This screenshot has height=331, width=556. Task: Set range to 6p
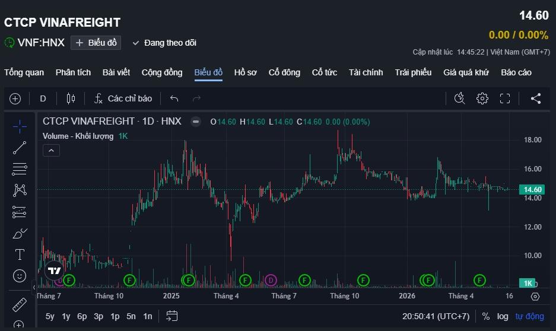(82, 316)
